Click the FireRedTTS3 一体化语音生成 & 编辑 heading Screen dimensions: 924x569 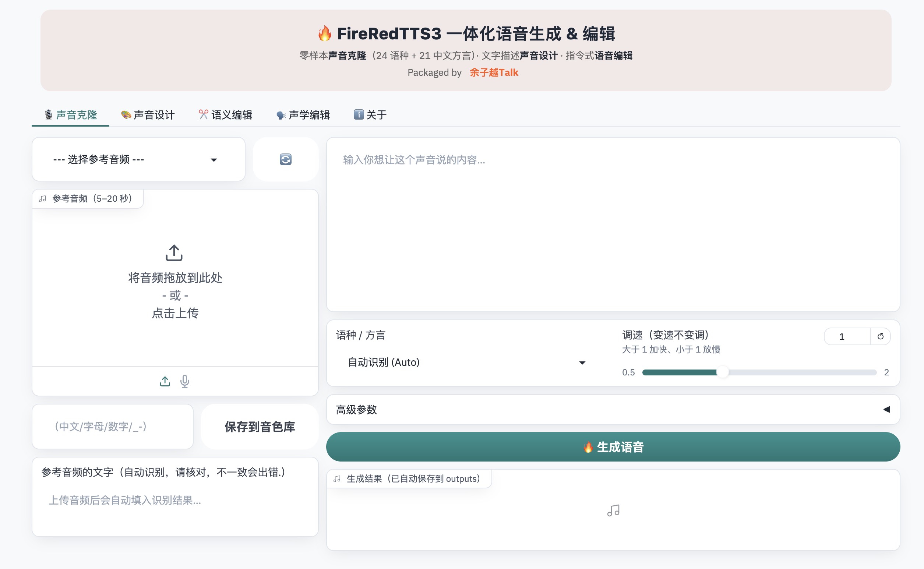[466, 33]
